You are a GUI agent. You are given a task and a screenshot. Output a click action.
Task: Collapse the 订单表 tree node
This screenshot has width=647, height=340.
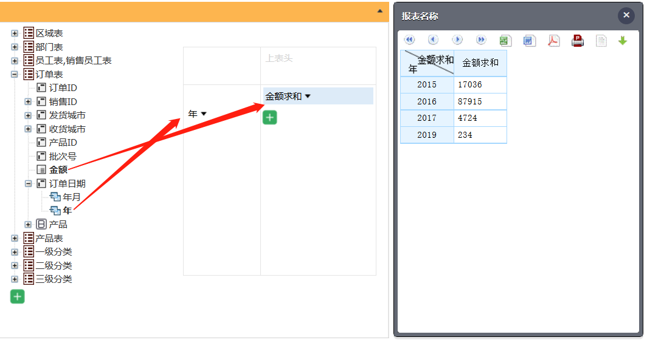pos(15,75)
